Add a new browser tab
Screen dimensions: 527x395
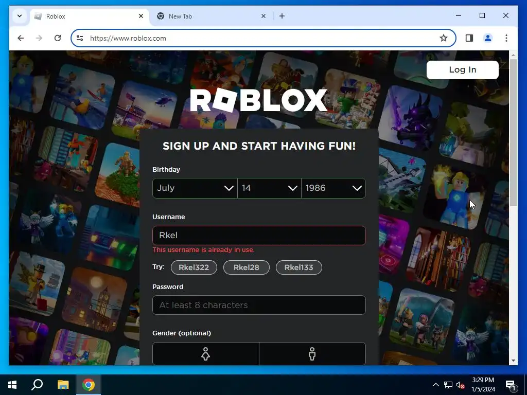(x=282, y=16)
